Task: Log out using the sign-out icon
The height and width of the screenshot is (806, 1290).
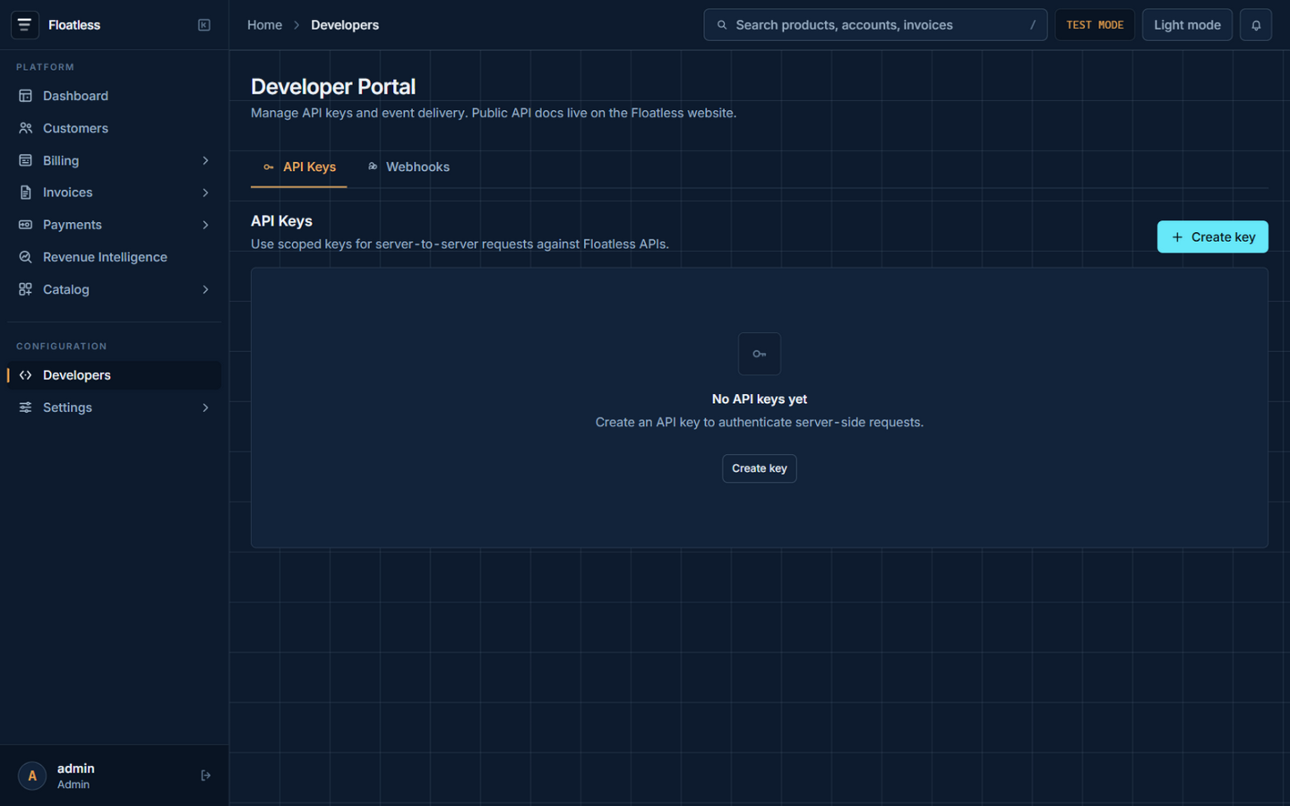Action: coord(205,776)
